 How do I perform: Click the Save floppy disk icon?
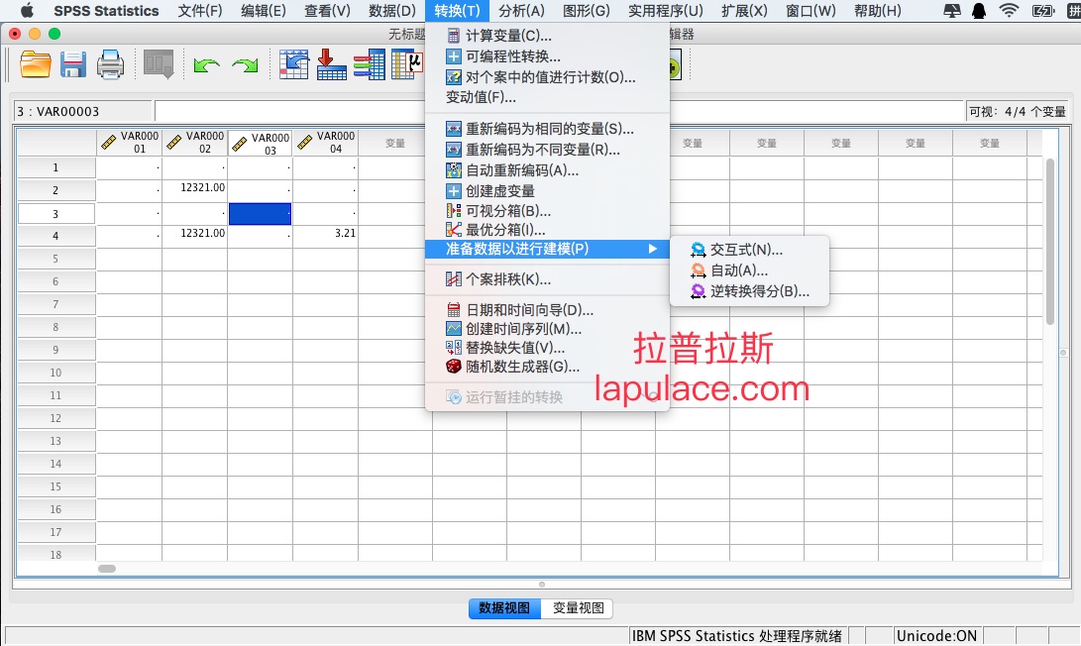(73, 64)
